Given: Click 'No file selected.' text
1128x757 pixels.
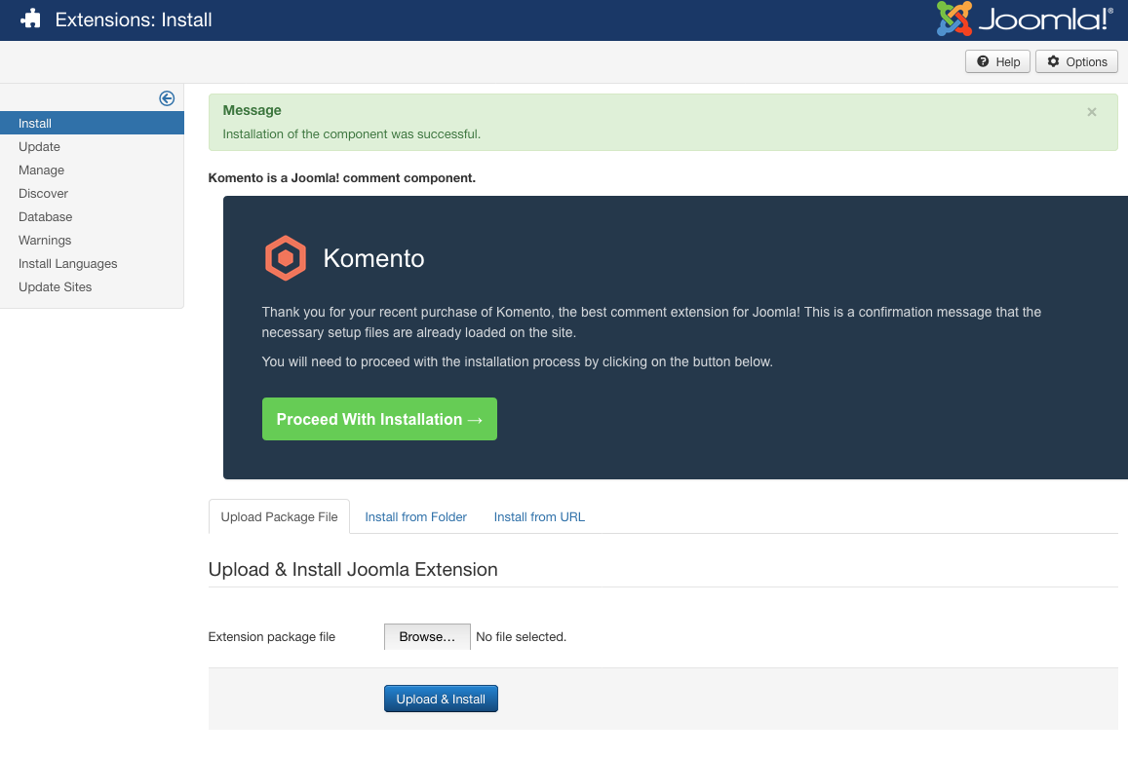Looking at the screenshot, I should coord(521,637).
